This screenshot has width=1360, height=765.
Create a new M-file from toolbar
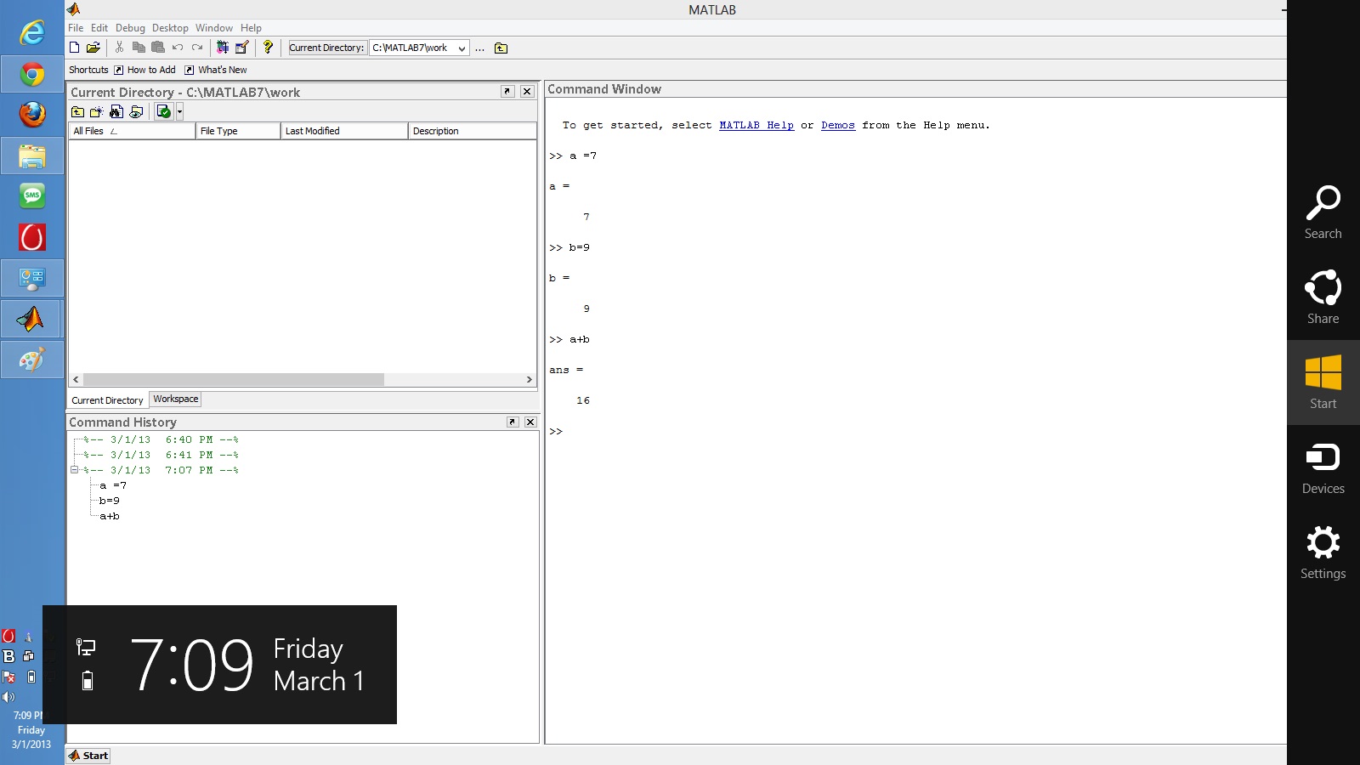coord(75,48)
